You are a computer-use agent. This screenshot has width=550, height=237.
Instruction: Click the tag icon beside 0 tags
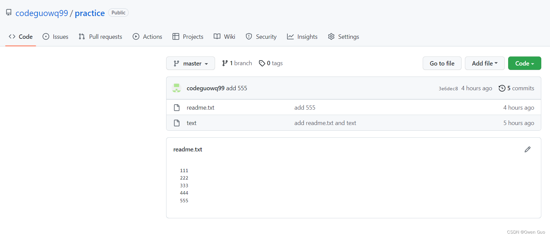pos(262,63)
